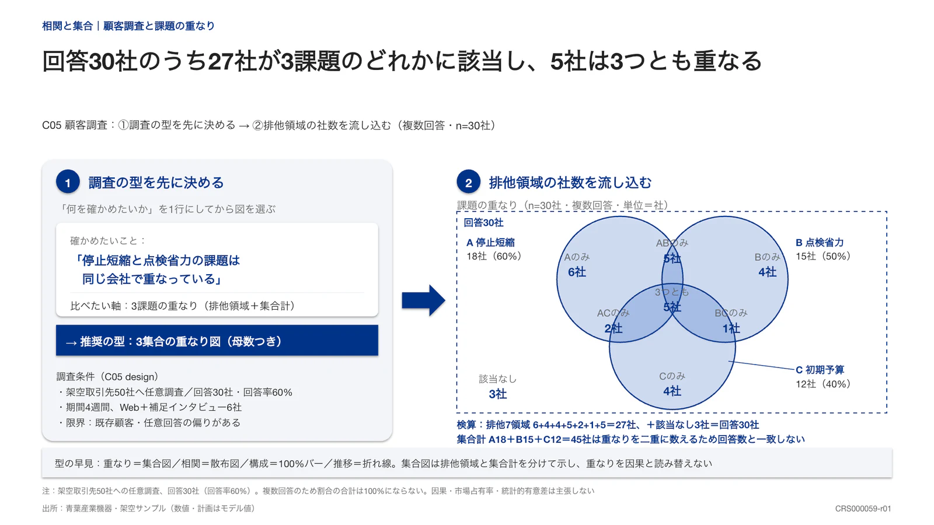
Task: Click the 'BCのみ' region value '1社'
Action: 731,328
